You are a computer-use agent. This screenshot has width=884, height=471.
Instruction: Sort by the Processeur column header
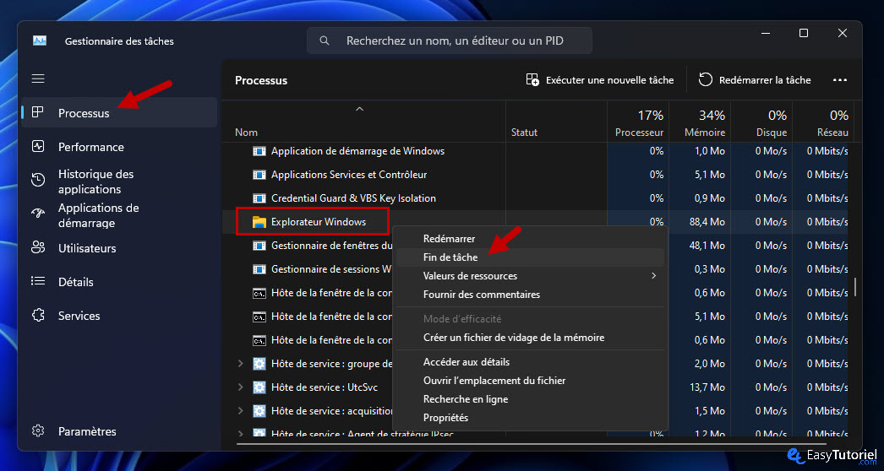(638, 122)
